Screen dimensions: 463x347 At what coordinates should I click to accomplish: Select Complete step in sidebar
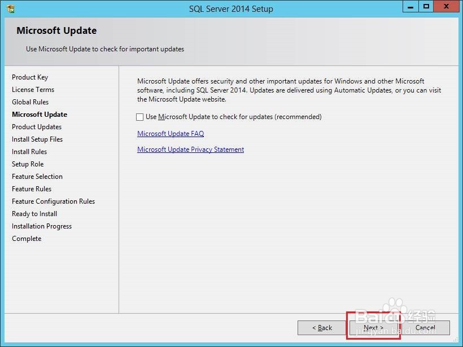click(x=27, y=239)
